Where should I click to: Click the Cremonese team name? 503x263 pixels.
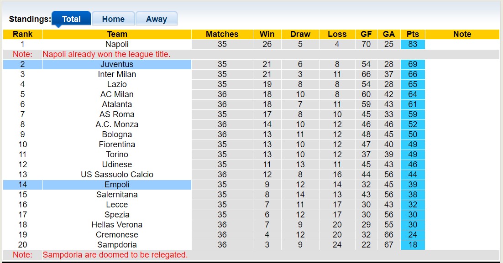click(117, 235)
